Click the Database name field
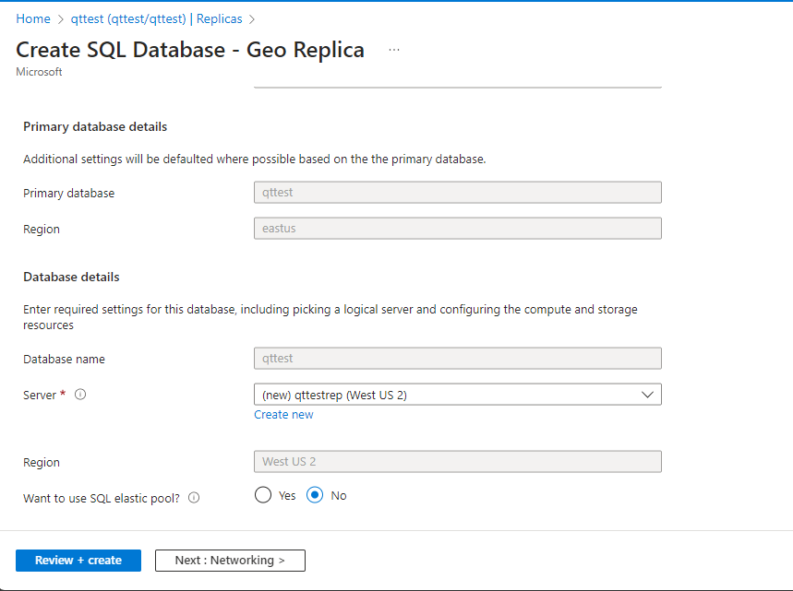Viewport: 793px width, 591px height. (458, 359)
